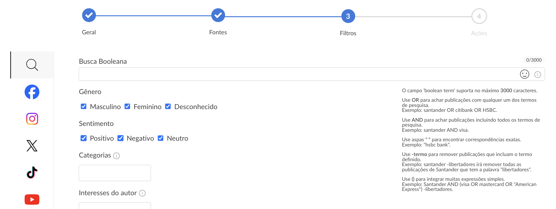Open emoji picker in Busca Booleana field
This screenshot has width=556, height=209.
(x=525, y=74)
